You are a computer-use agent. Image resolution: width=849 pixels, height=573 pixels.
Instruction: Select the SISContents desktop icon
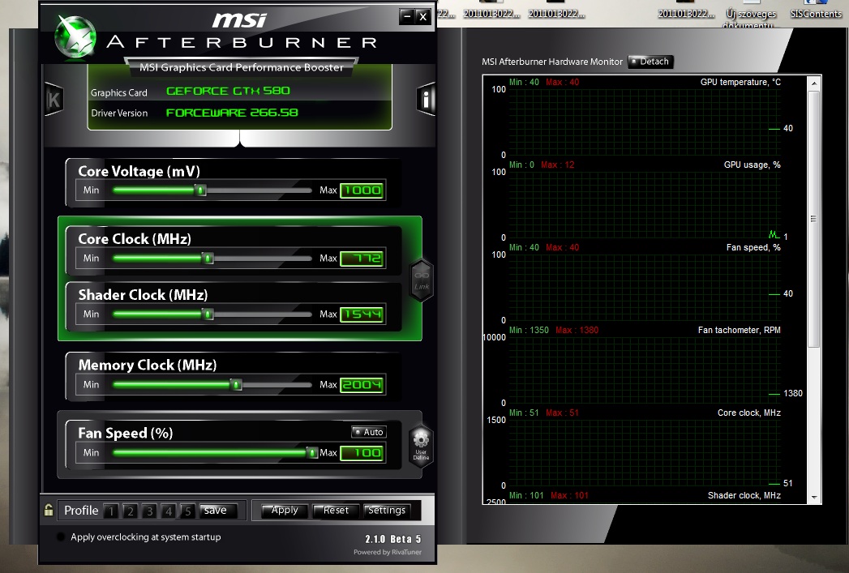pyautogui.click(x=816, y=11)
